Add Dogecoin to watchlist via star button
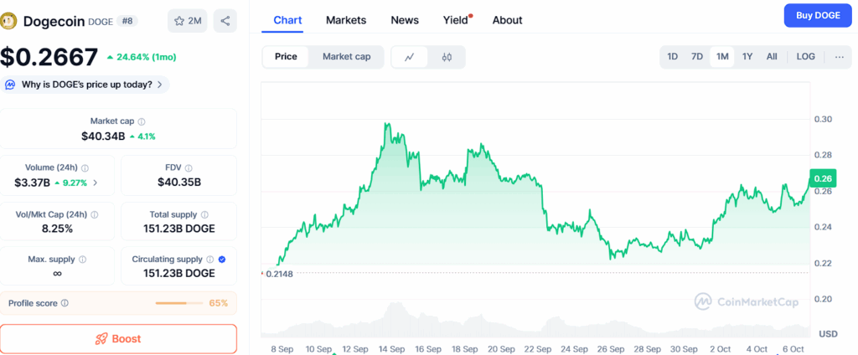 (x=187, y=21)
